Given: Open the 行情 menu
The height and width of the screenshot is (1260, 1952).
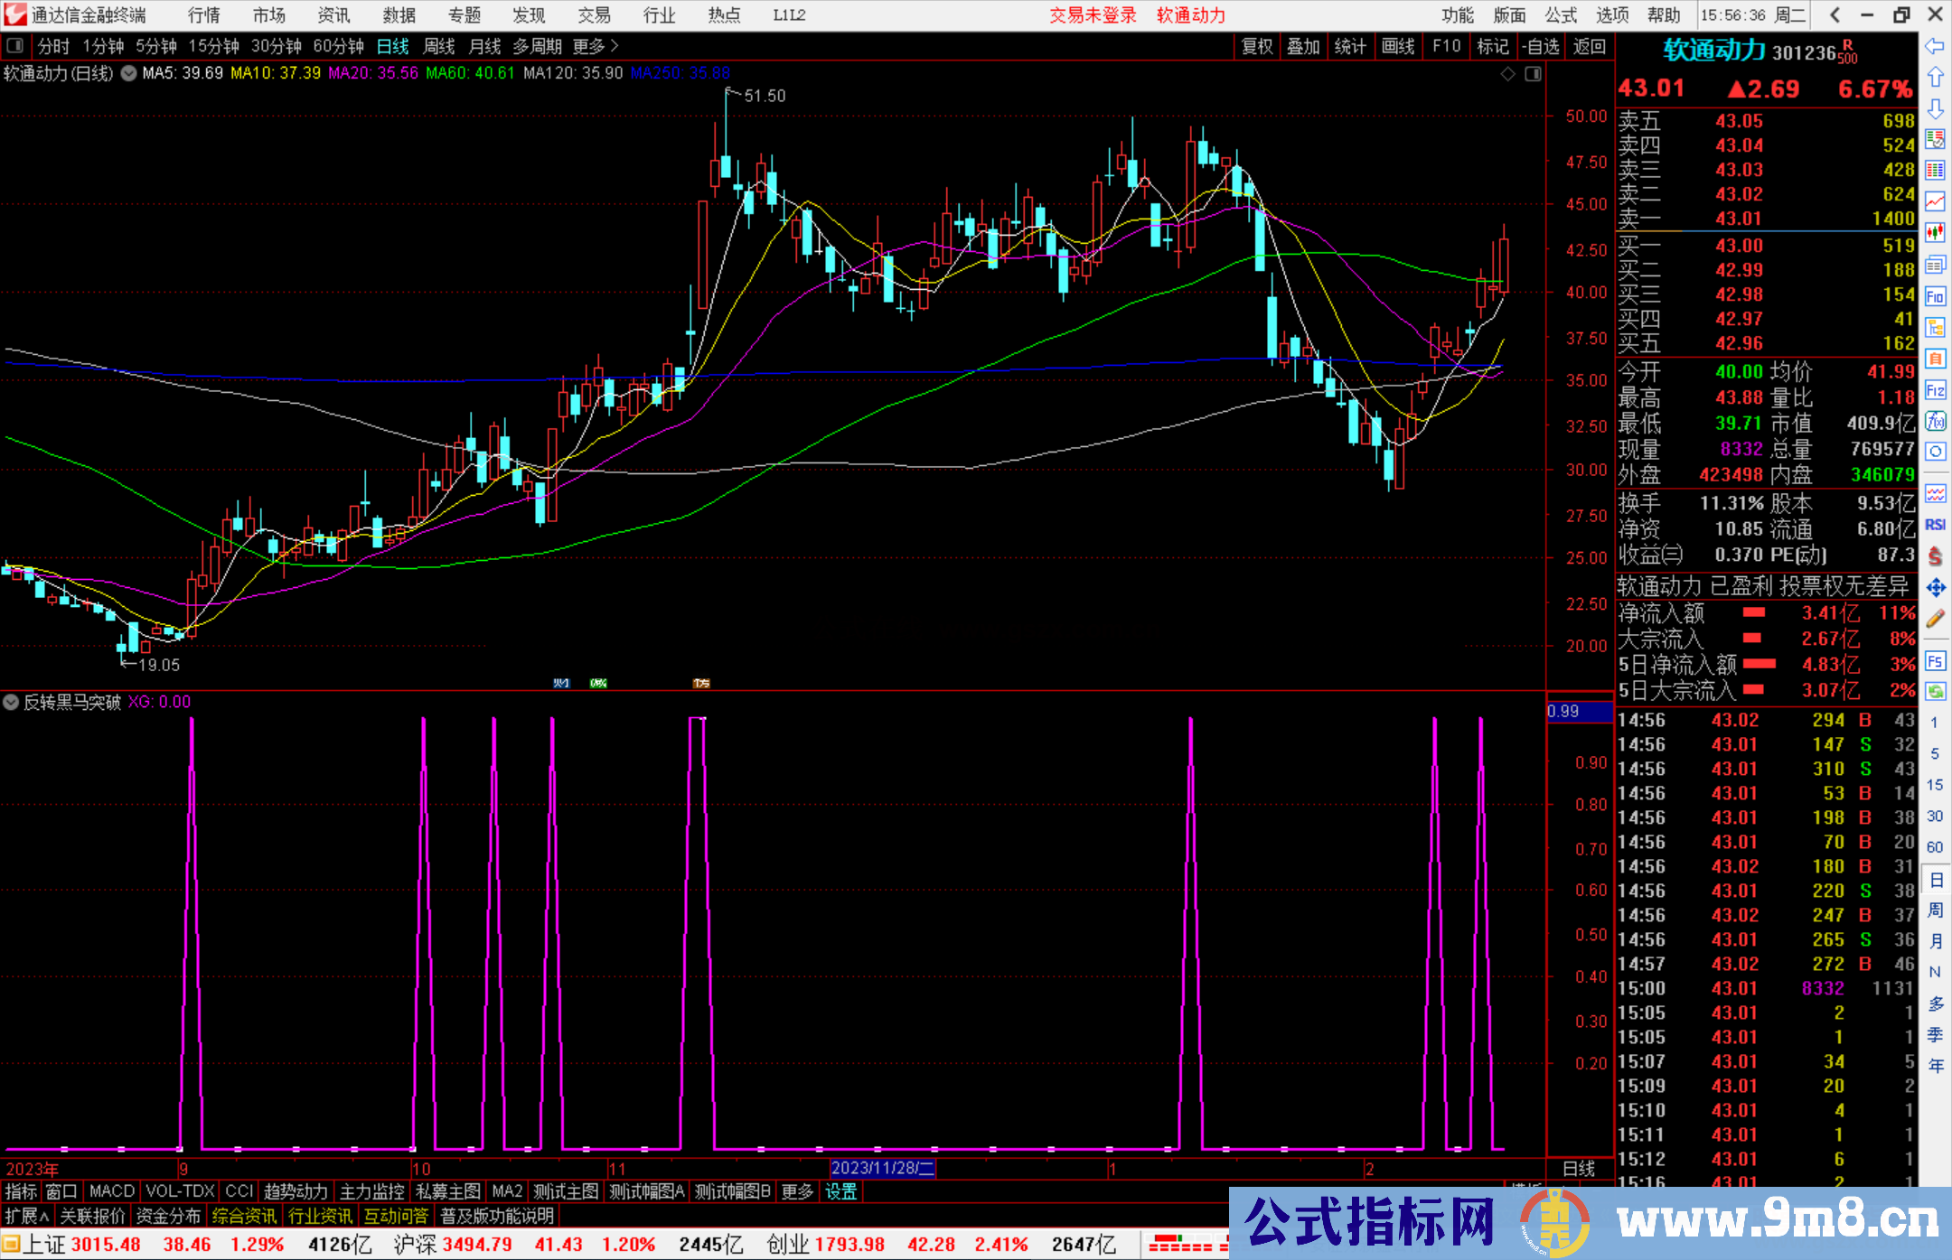Looking at the screenshot, I should point(203,15).
